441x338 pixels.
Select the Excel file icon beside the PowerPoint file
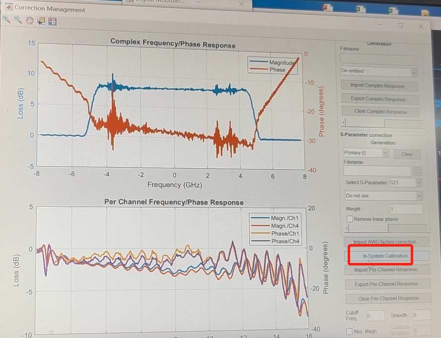tap(360, 9)
